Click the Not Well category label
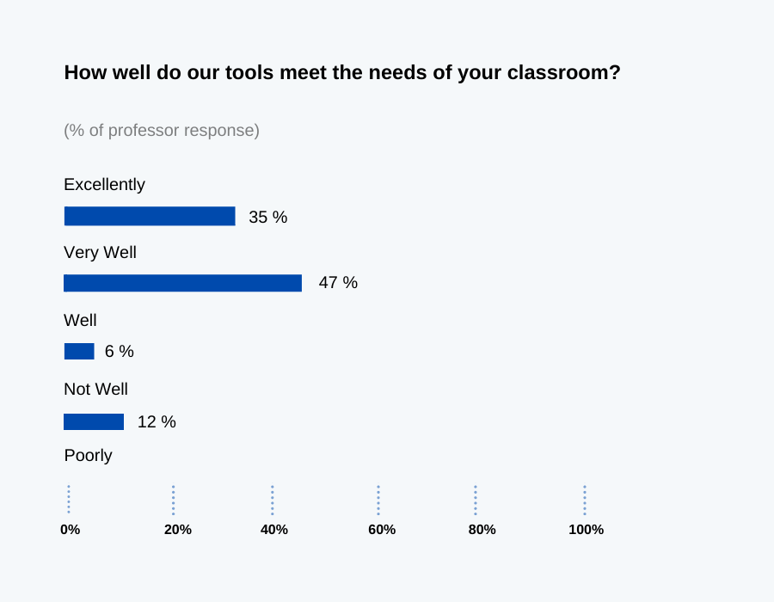This screenshot has width=774, height=602. coord(95,390)
